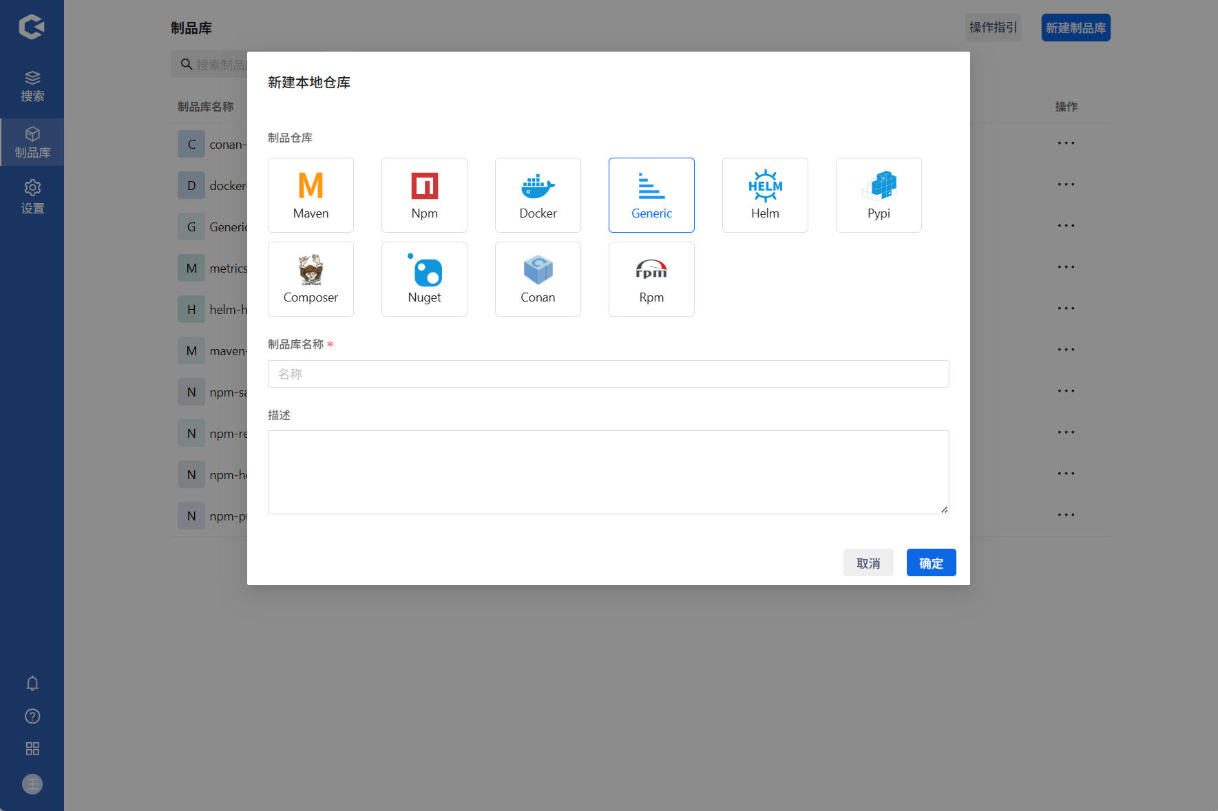Open the 制品库 sidebar section
Image resolution: width=1218 pixels, height=811 pixels.
[32, 143]
